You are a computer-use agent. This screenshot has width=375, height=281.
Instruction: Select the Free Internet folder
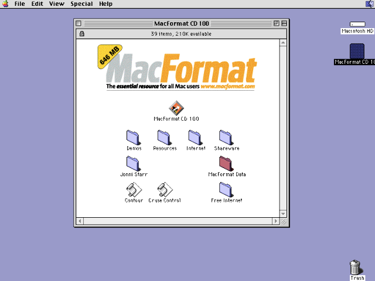click(226, 190)
